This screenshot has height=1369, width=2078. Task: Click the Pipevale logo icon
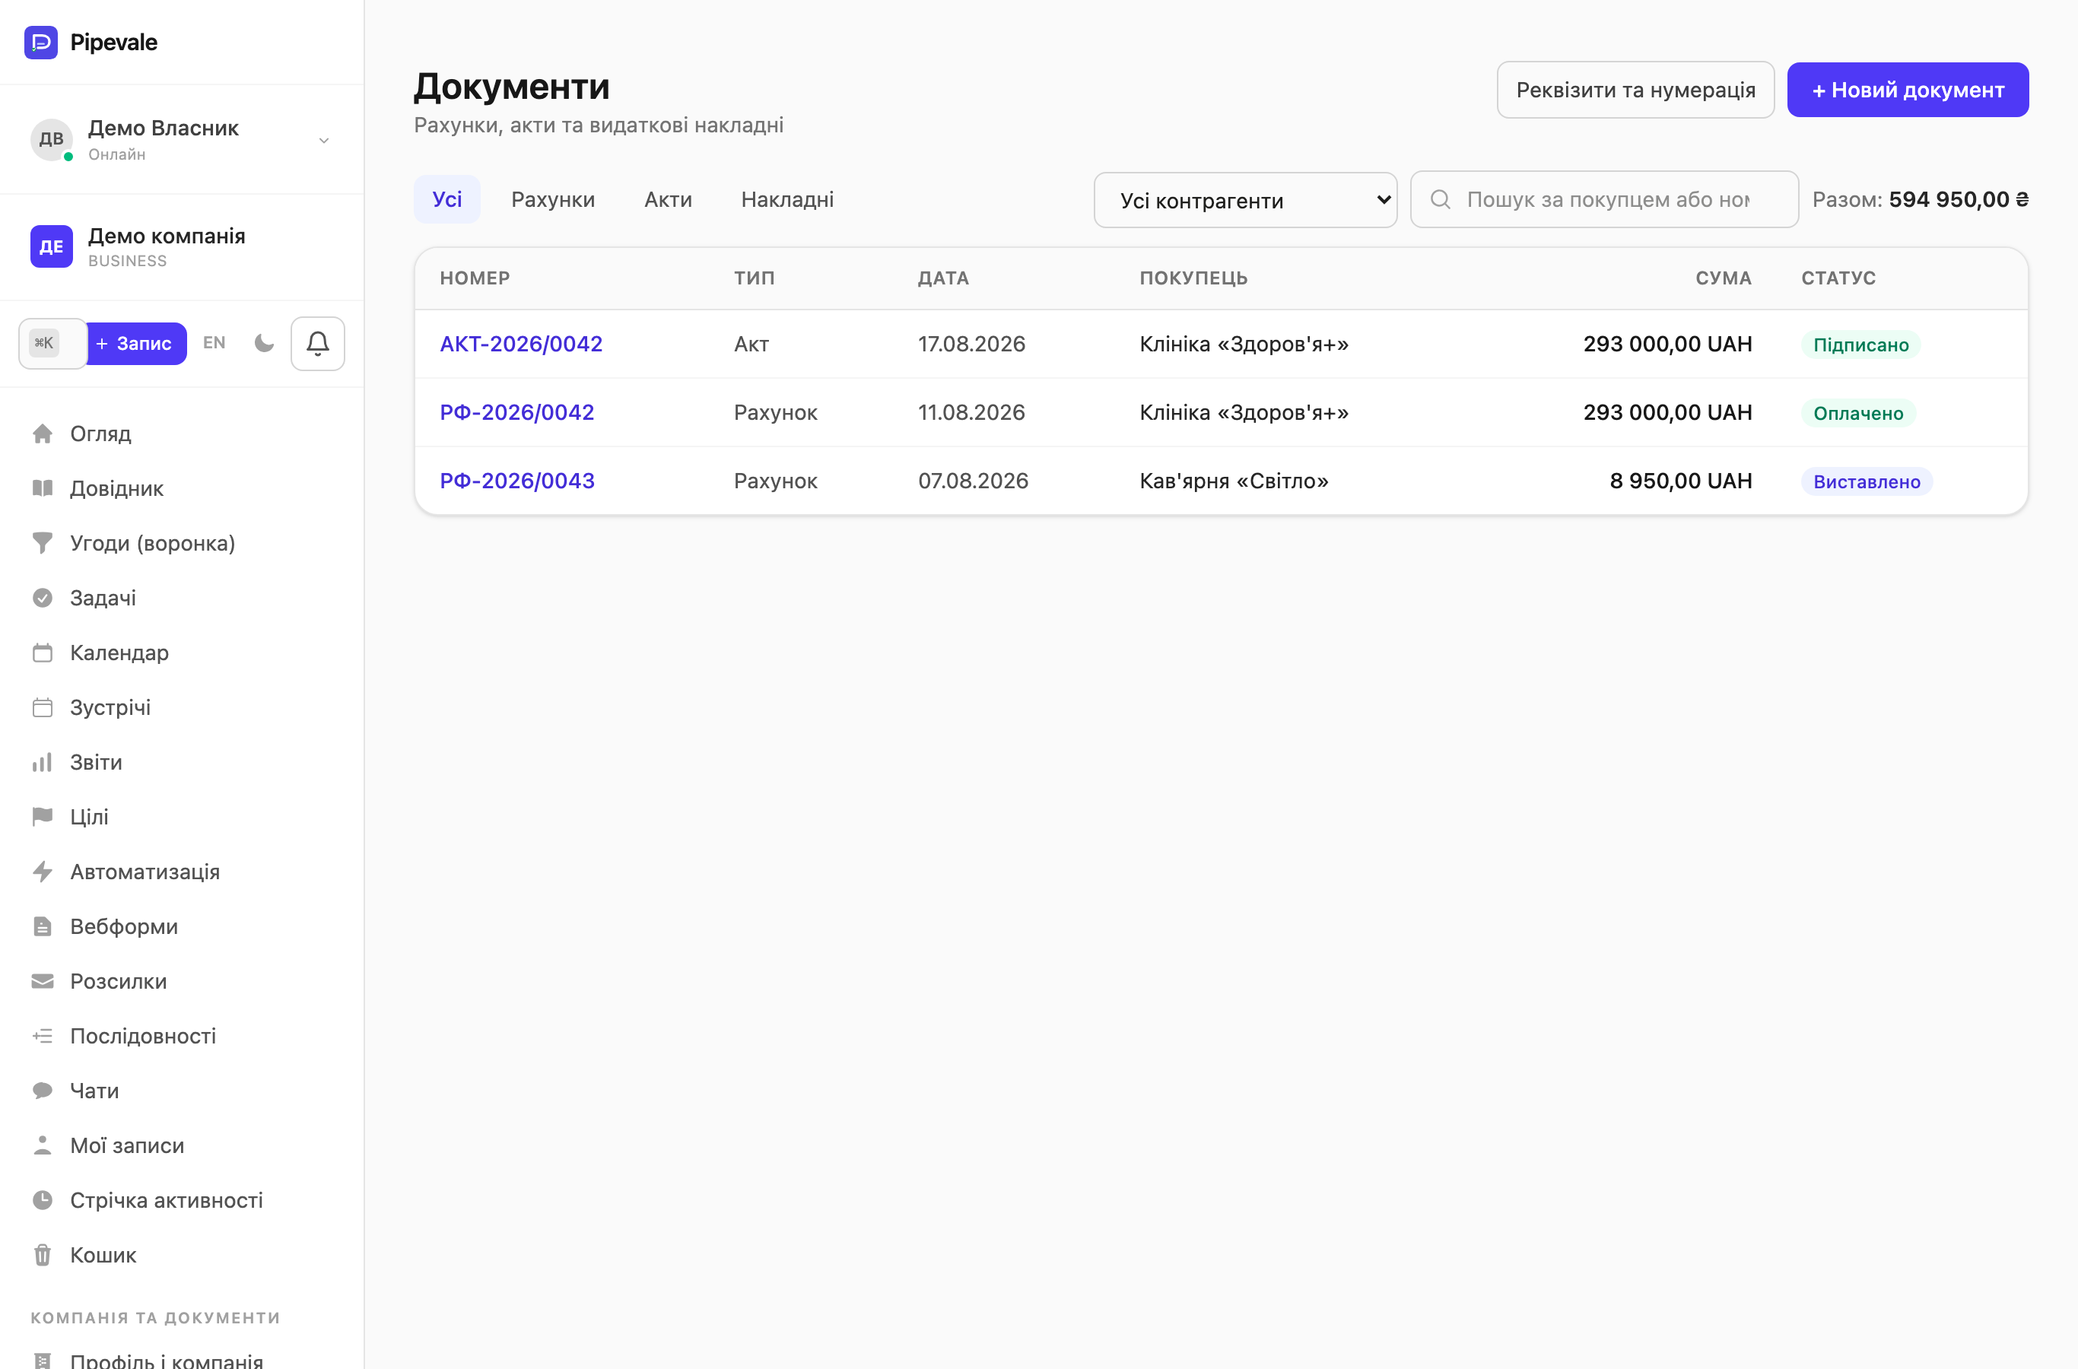tap(41, 42)
